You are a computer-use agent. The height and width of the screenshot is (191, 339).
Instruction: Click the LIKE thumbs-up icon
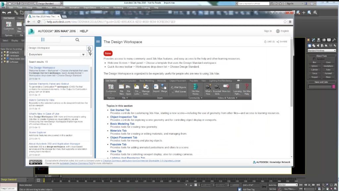(x=265, y=42)
